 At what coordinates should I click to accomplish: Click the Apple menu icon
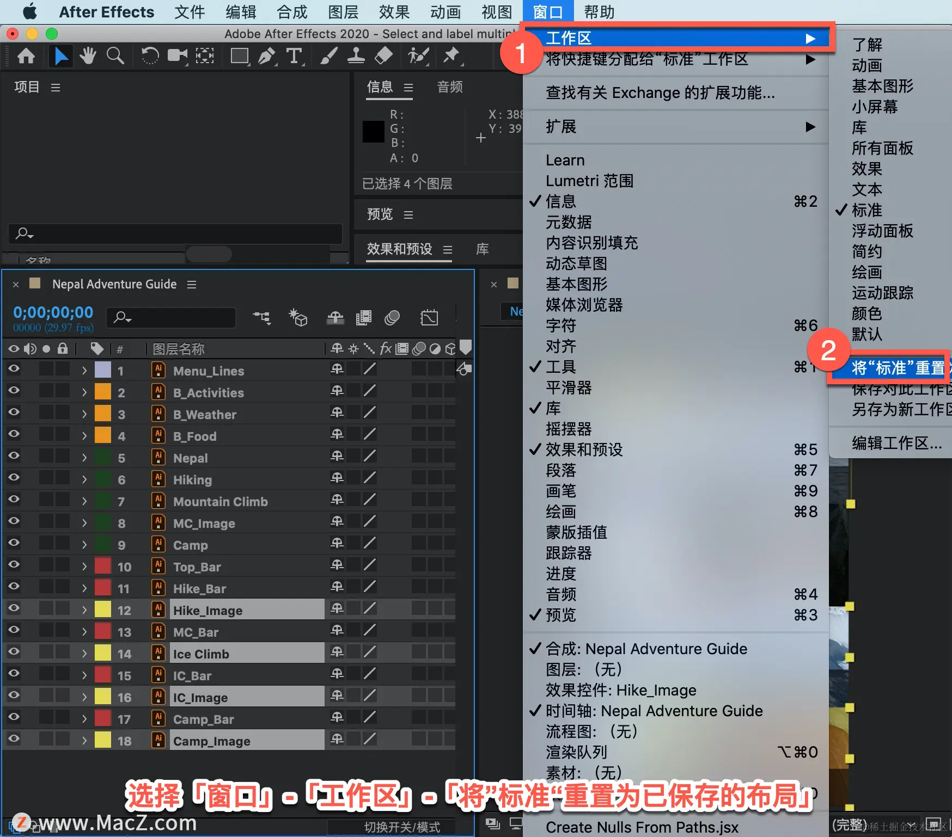point(30,11)
